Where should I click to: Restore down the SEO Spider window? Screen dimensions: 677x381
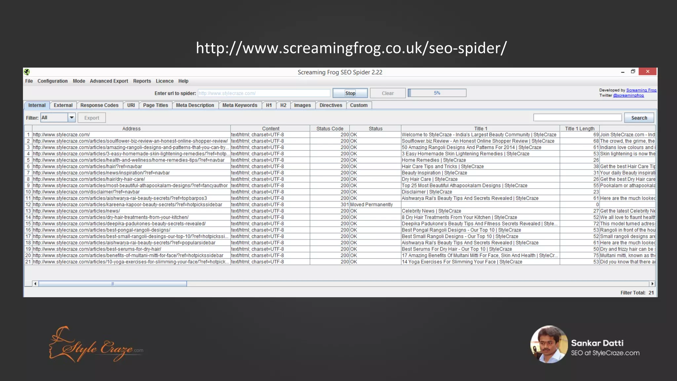[x=633, y=71]
